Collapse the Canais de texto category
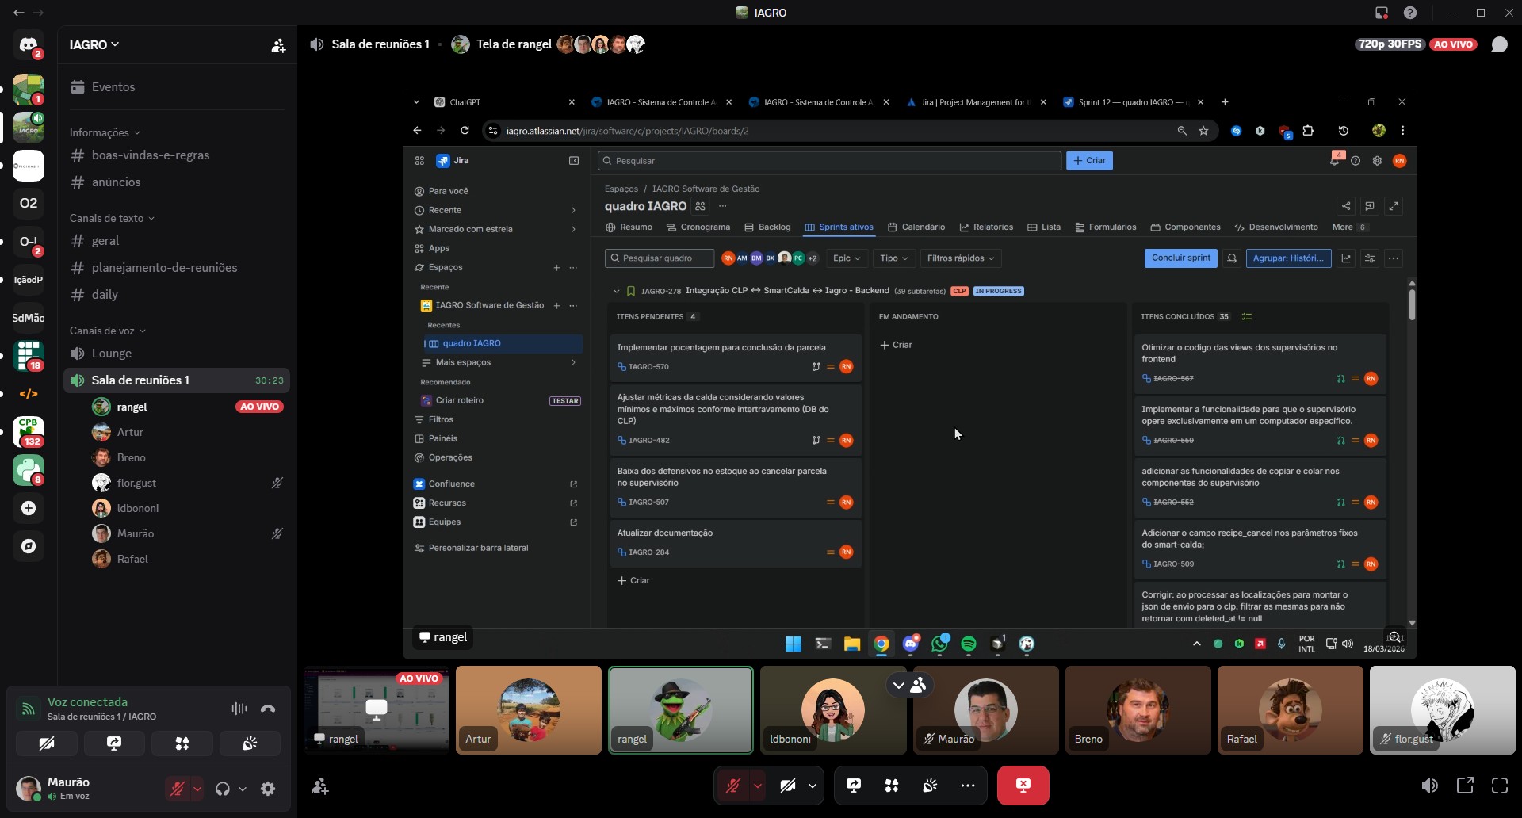Viewport: 1522px width, 818px height. pyautogui.click(x=112, y=218)
